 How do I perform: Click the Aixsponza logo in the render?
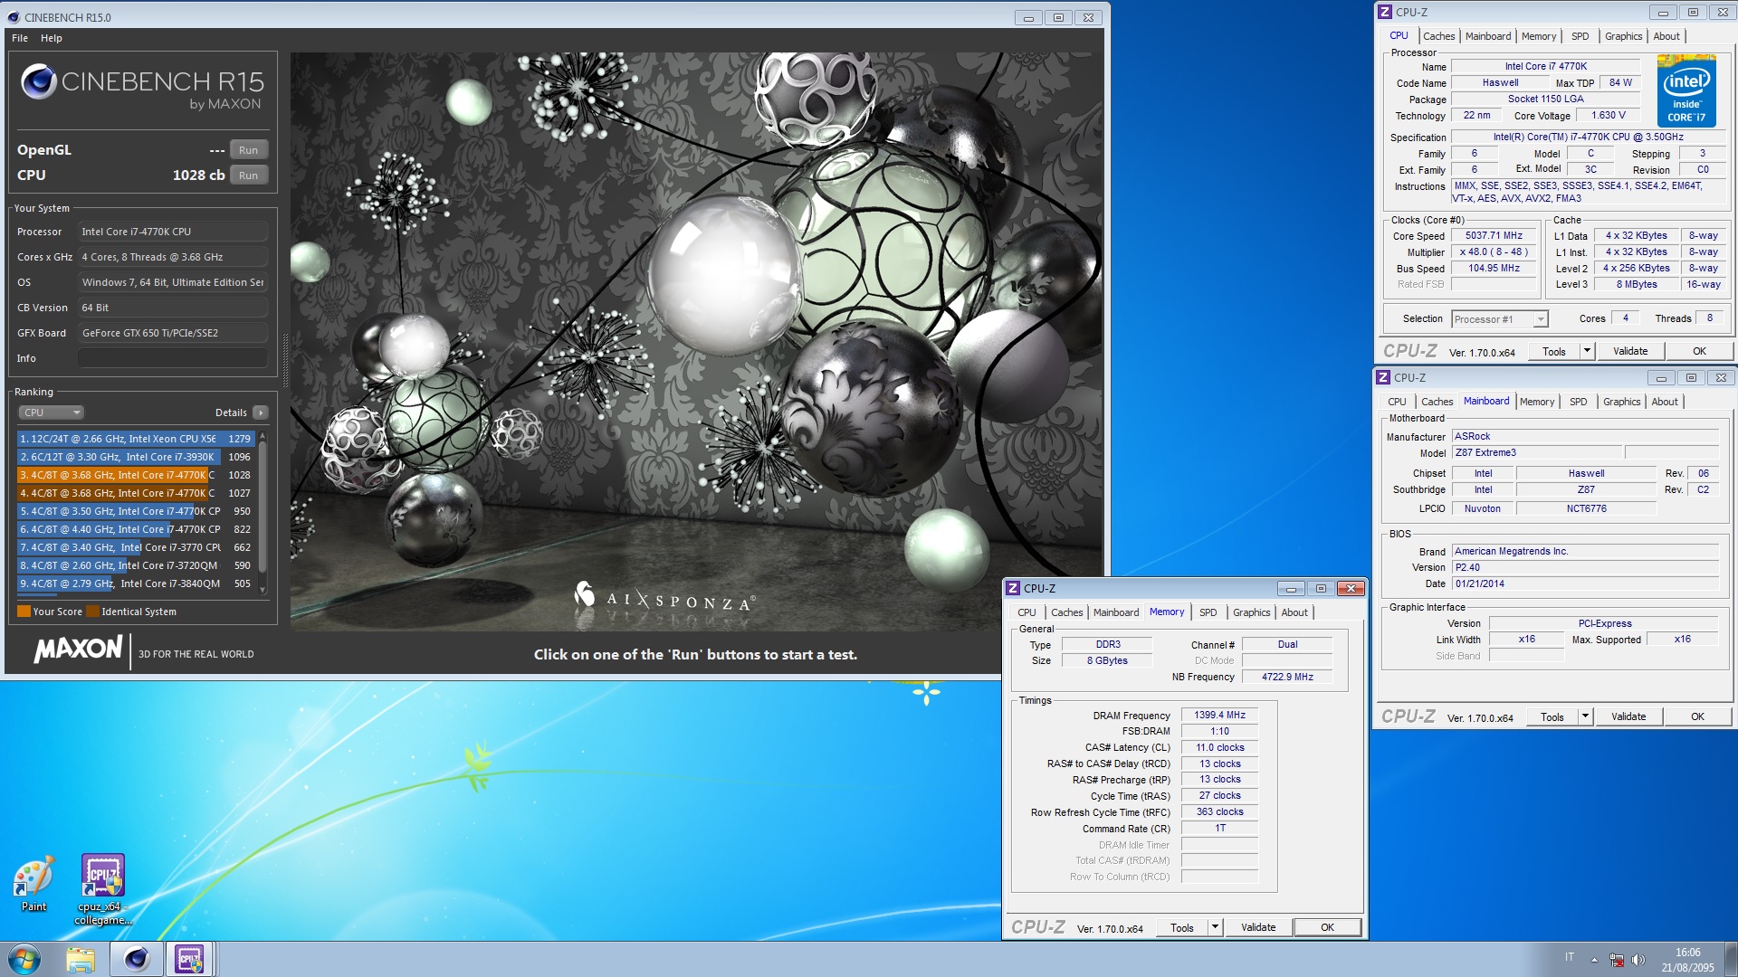664,597
